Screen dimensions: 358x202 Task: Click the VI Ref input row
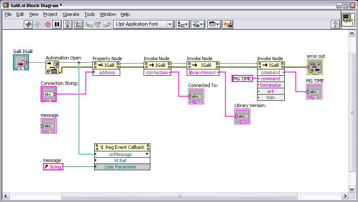point(122,161)
